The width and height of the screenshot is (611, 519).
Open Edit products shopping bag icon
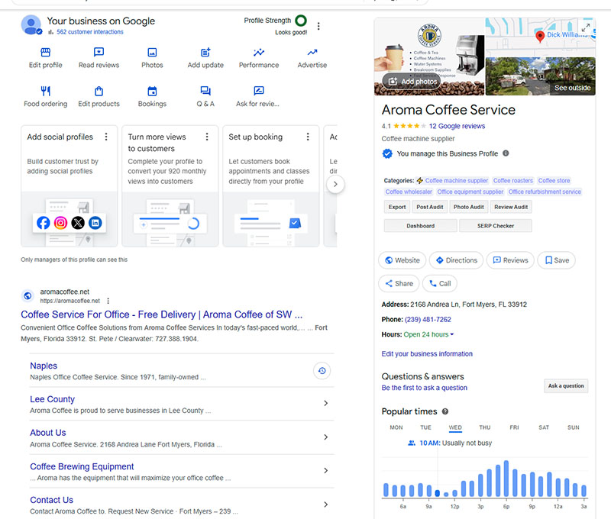99,91
